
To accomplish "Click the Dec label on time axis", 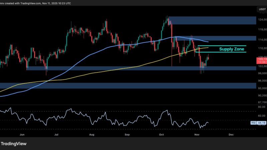I will 231,135.
